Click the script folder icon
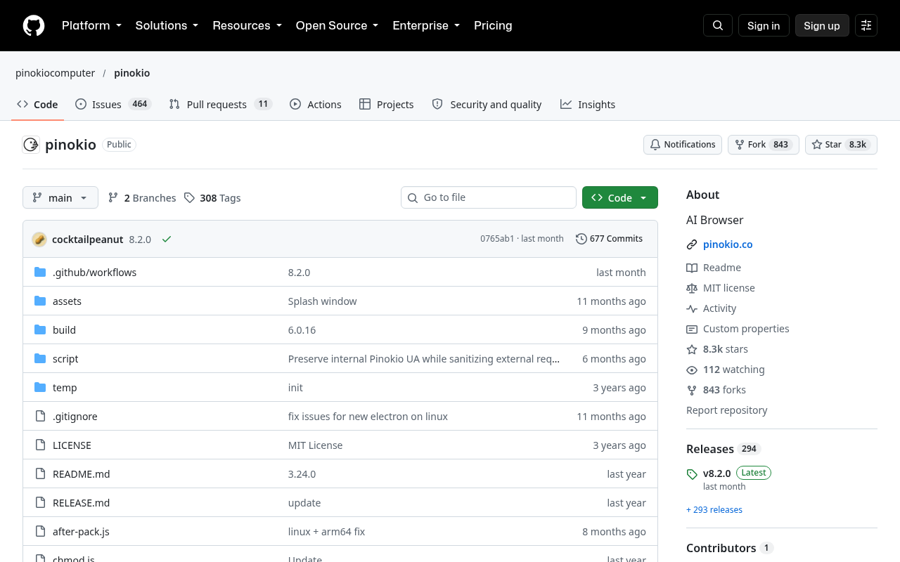The image size is (900, 562). [40, 358]
